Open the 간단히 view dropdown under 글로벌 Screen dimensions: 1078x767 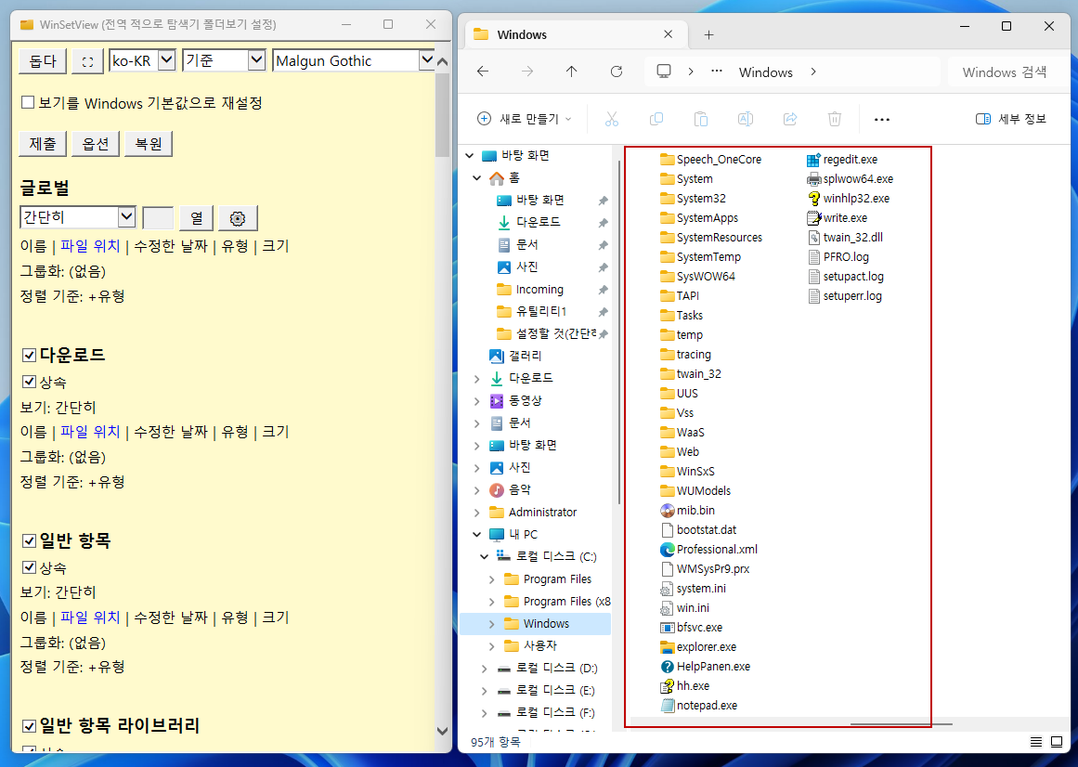[x=78, y=217]
